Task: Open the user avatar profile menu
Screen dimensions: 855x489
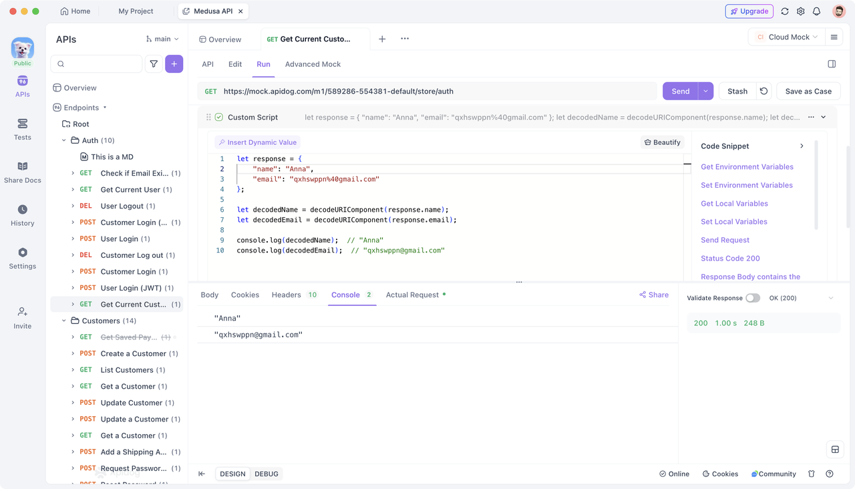Action: tap(839, 11)
